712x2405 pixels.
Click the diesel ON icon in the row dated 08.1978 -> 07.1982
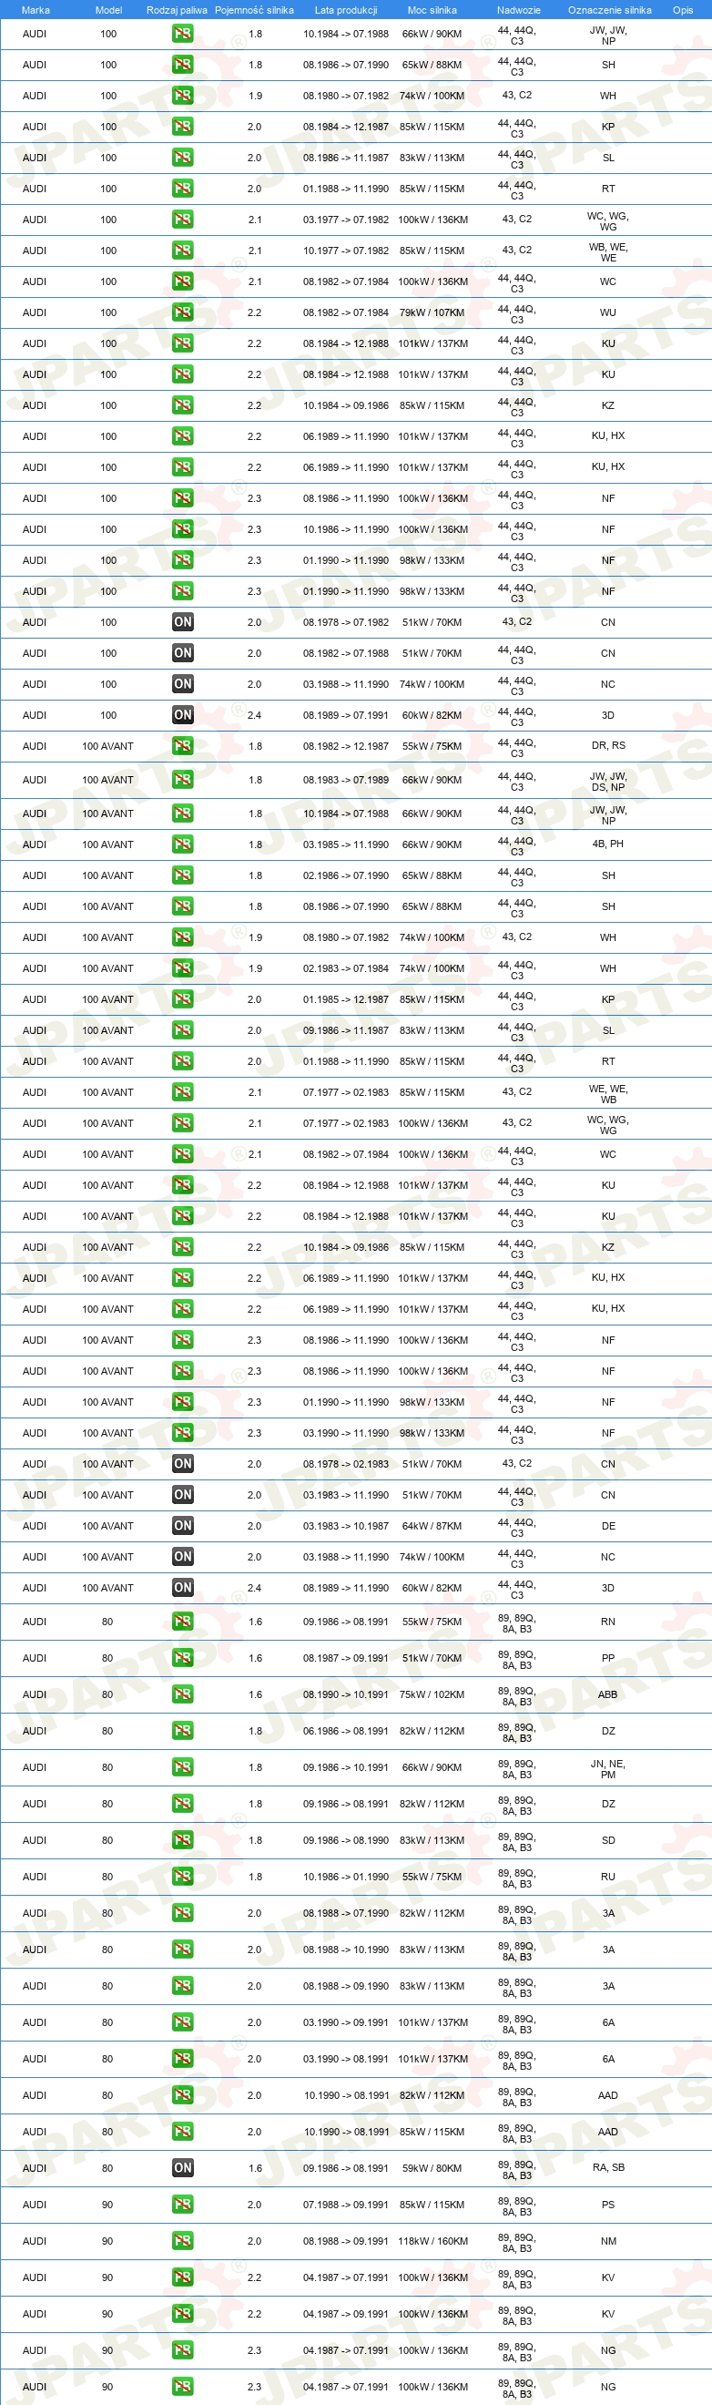(183, 622)
